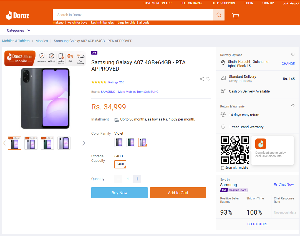Switch language using Urdu link
Screen dimensions: 300x236
coord(291,3)
